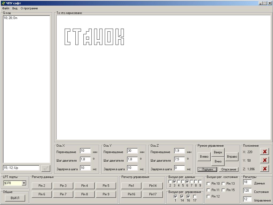The image size is (273, 205).
Task: Click the Ось X Перемещение input field
Action: point(85,151)
